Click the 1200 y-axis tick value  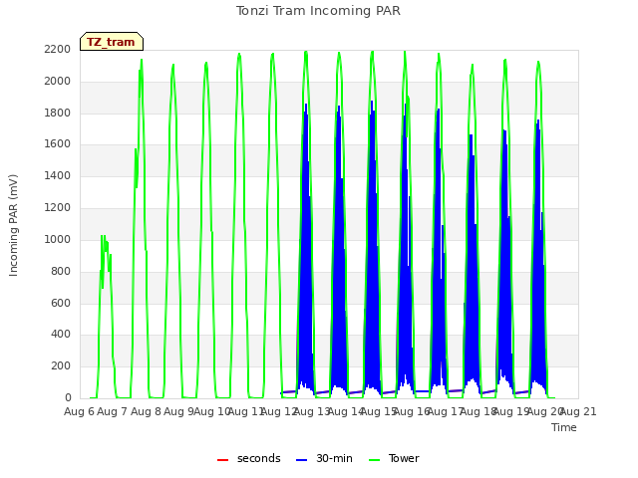coord(58,207)
